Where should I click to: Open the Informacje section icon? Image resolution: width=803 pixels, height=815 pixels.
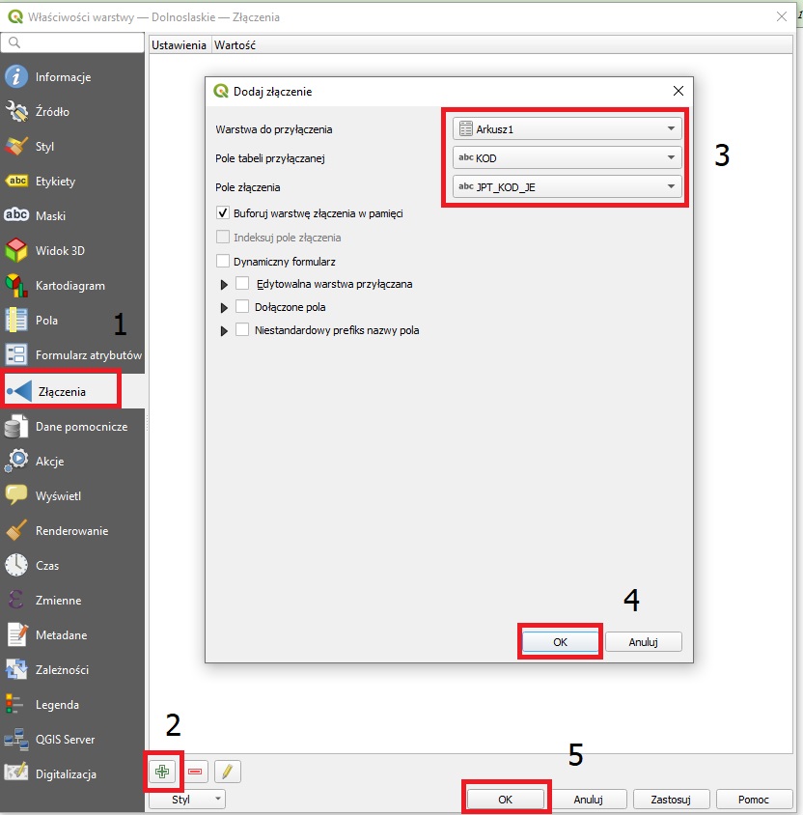click(16, 77)
